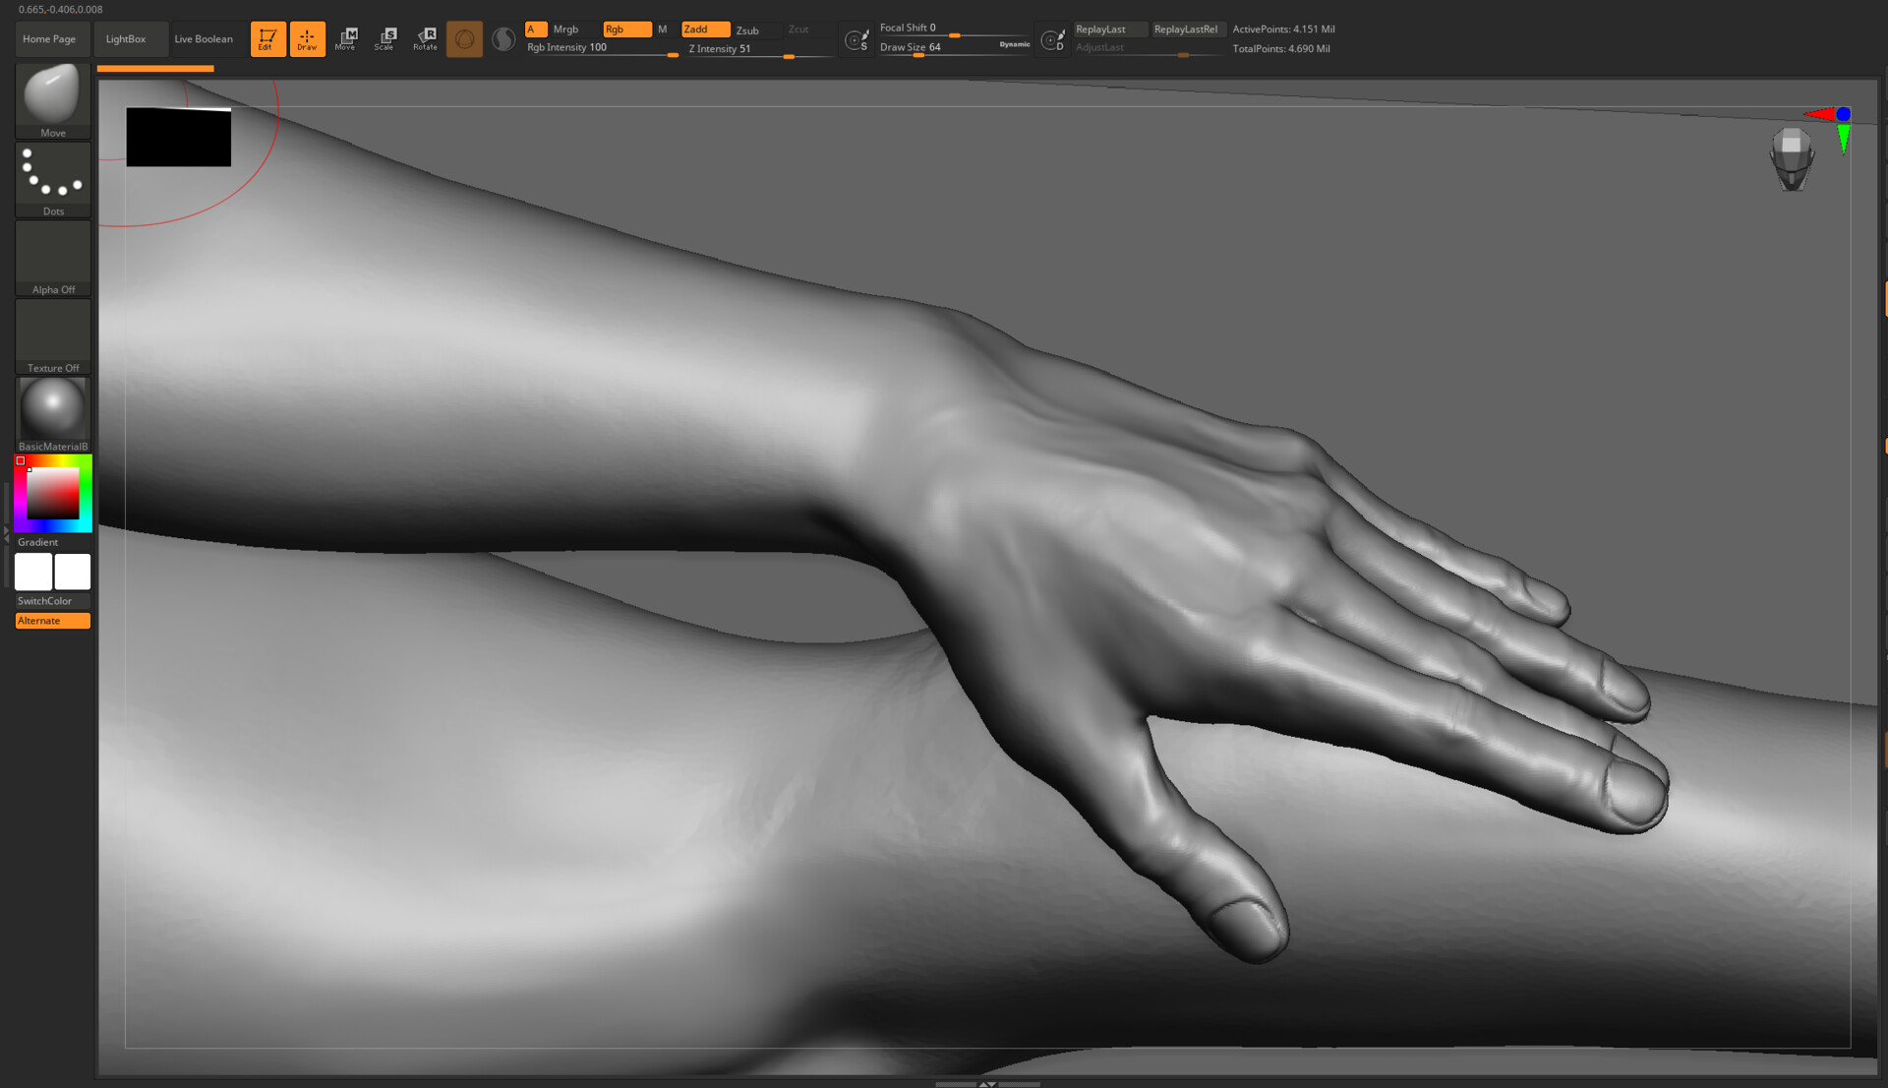Open the brush picker showing the Move brush
This screenshot has height=1088, width=1888.
click(52, 93)
